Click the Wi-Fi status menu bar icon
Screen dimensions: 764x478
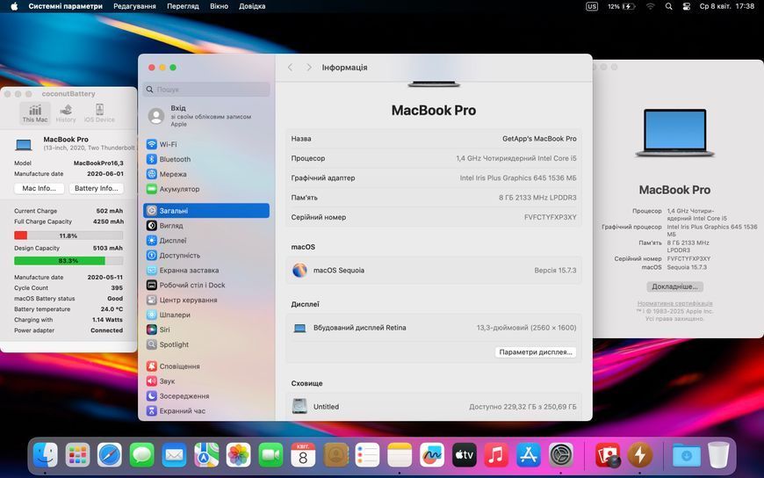(x=651, y=6)
